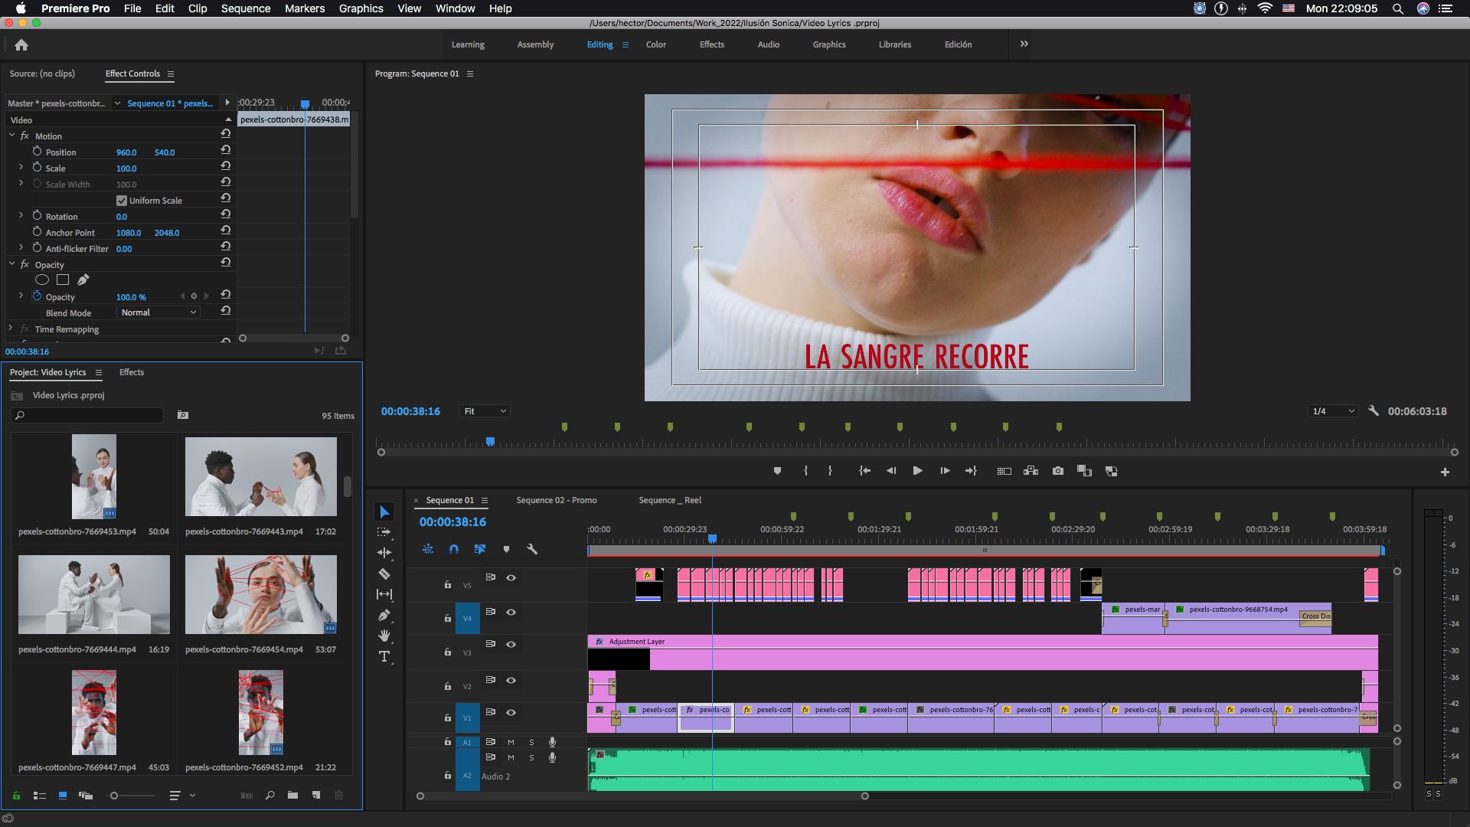Open Blend Mode dropdown set to Normal
Image resolution: width=1470 pixels, height=827 pixels.
point(158,312)
